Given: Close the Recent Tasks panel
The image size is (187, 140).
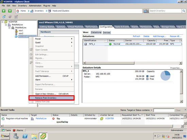Looking at the screenshot, I should pos(185,109).
